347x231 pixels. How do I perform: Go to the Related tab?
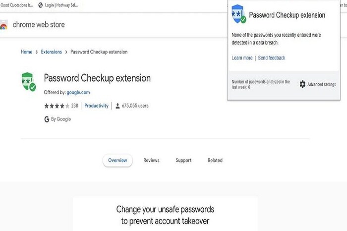point(215,160)
